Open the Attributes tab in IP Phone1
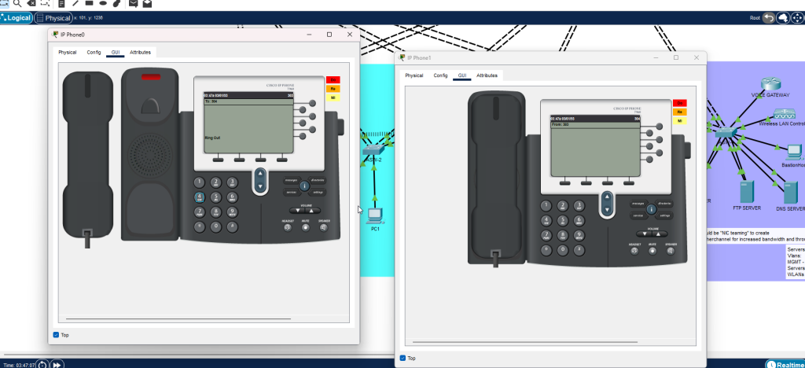The width and height of the screenshot is (805, 368). [x=487, y=75]
